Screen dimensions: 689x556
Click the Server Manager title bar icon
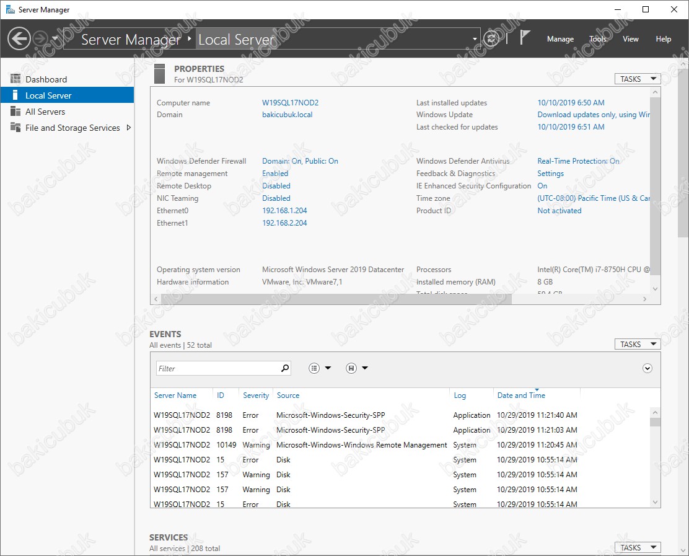click(10, 10)
